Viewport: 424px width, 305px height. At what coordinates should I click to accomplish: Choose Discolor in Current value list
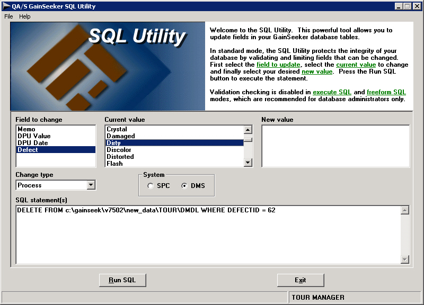click(x=119, y=150)
